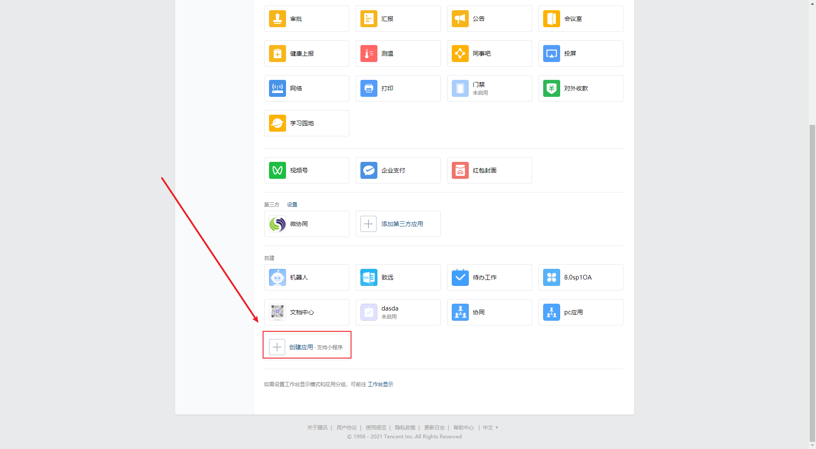The height and width of the screenshot is (449, 816).
Task: Click the 致远 OA icon
Action: tap(369, 277)
